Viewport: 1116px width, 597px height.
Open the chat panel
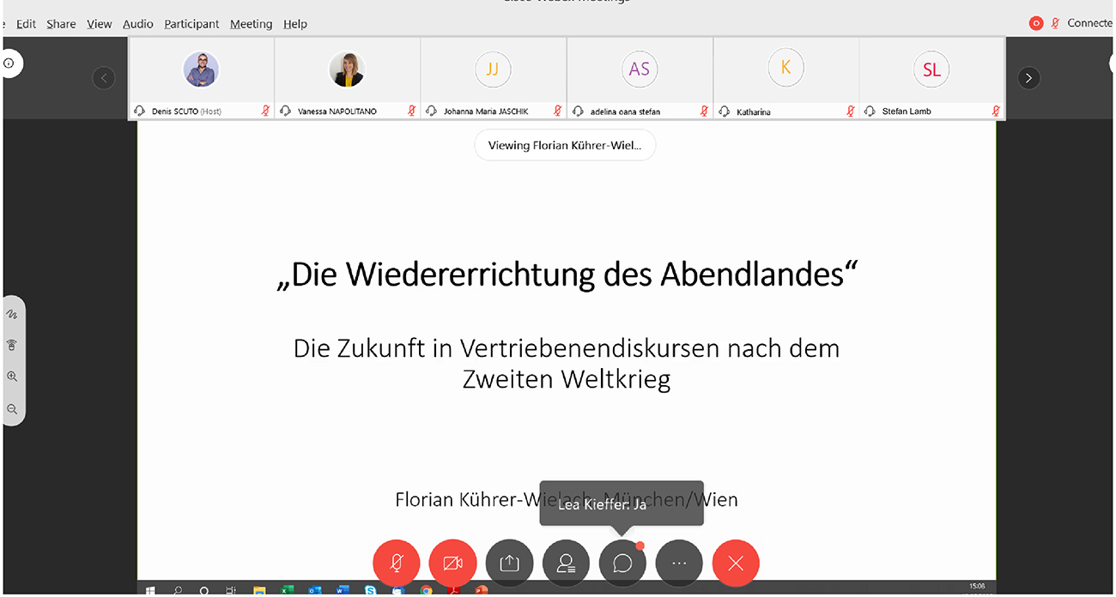[622, 563]
